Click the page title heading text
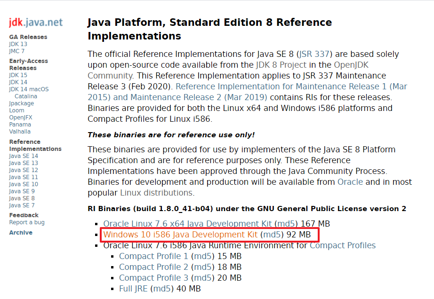 coord(209,29)
